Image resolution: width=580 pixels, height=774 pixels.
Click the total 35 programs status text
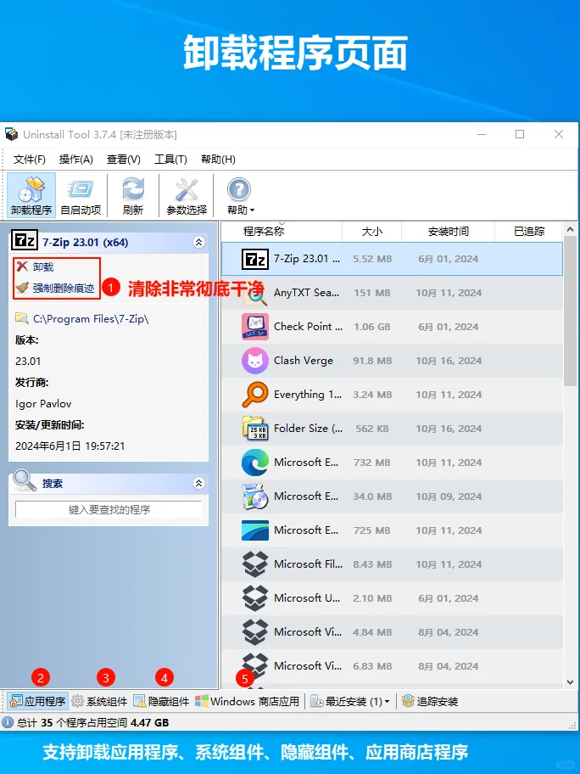click(92, 723)
